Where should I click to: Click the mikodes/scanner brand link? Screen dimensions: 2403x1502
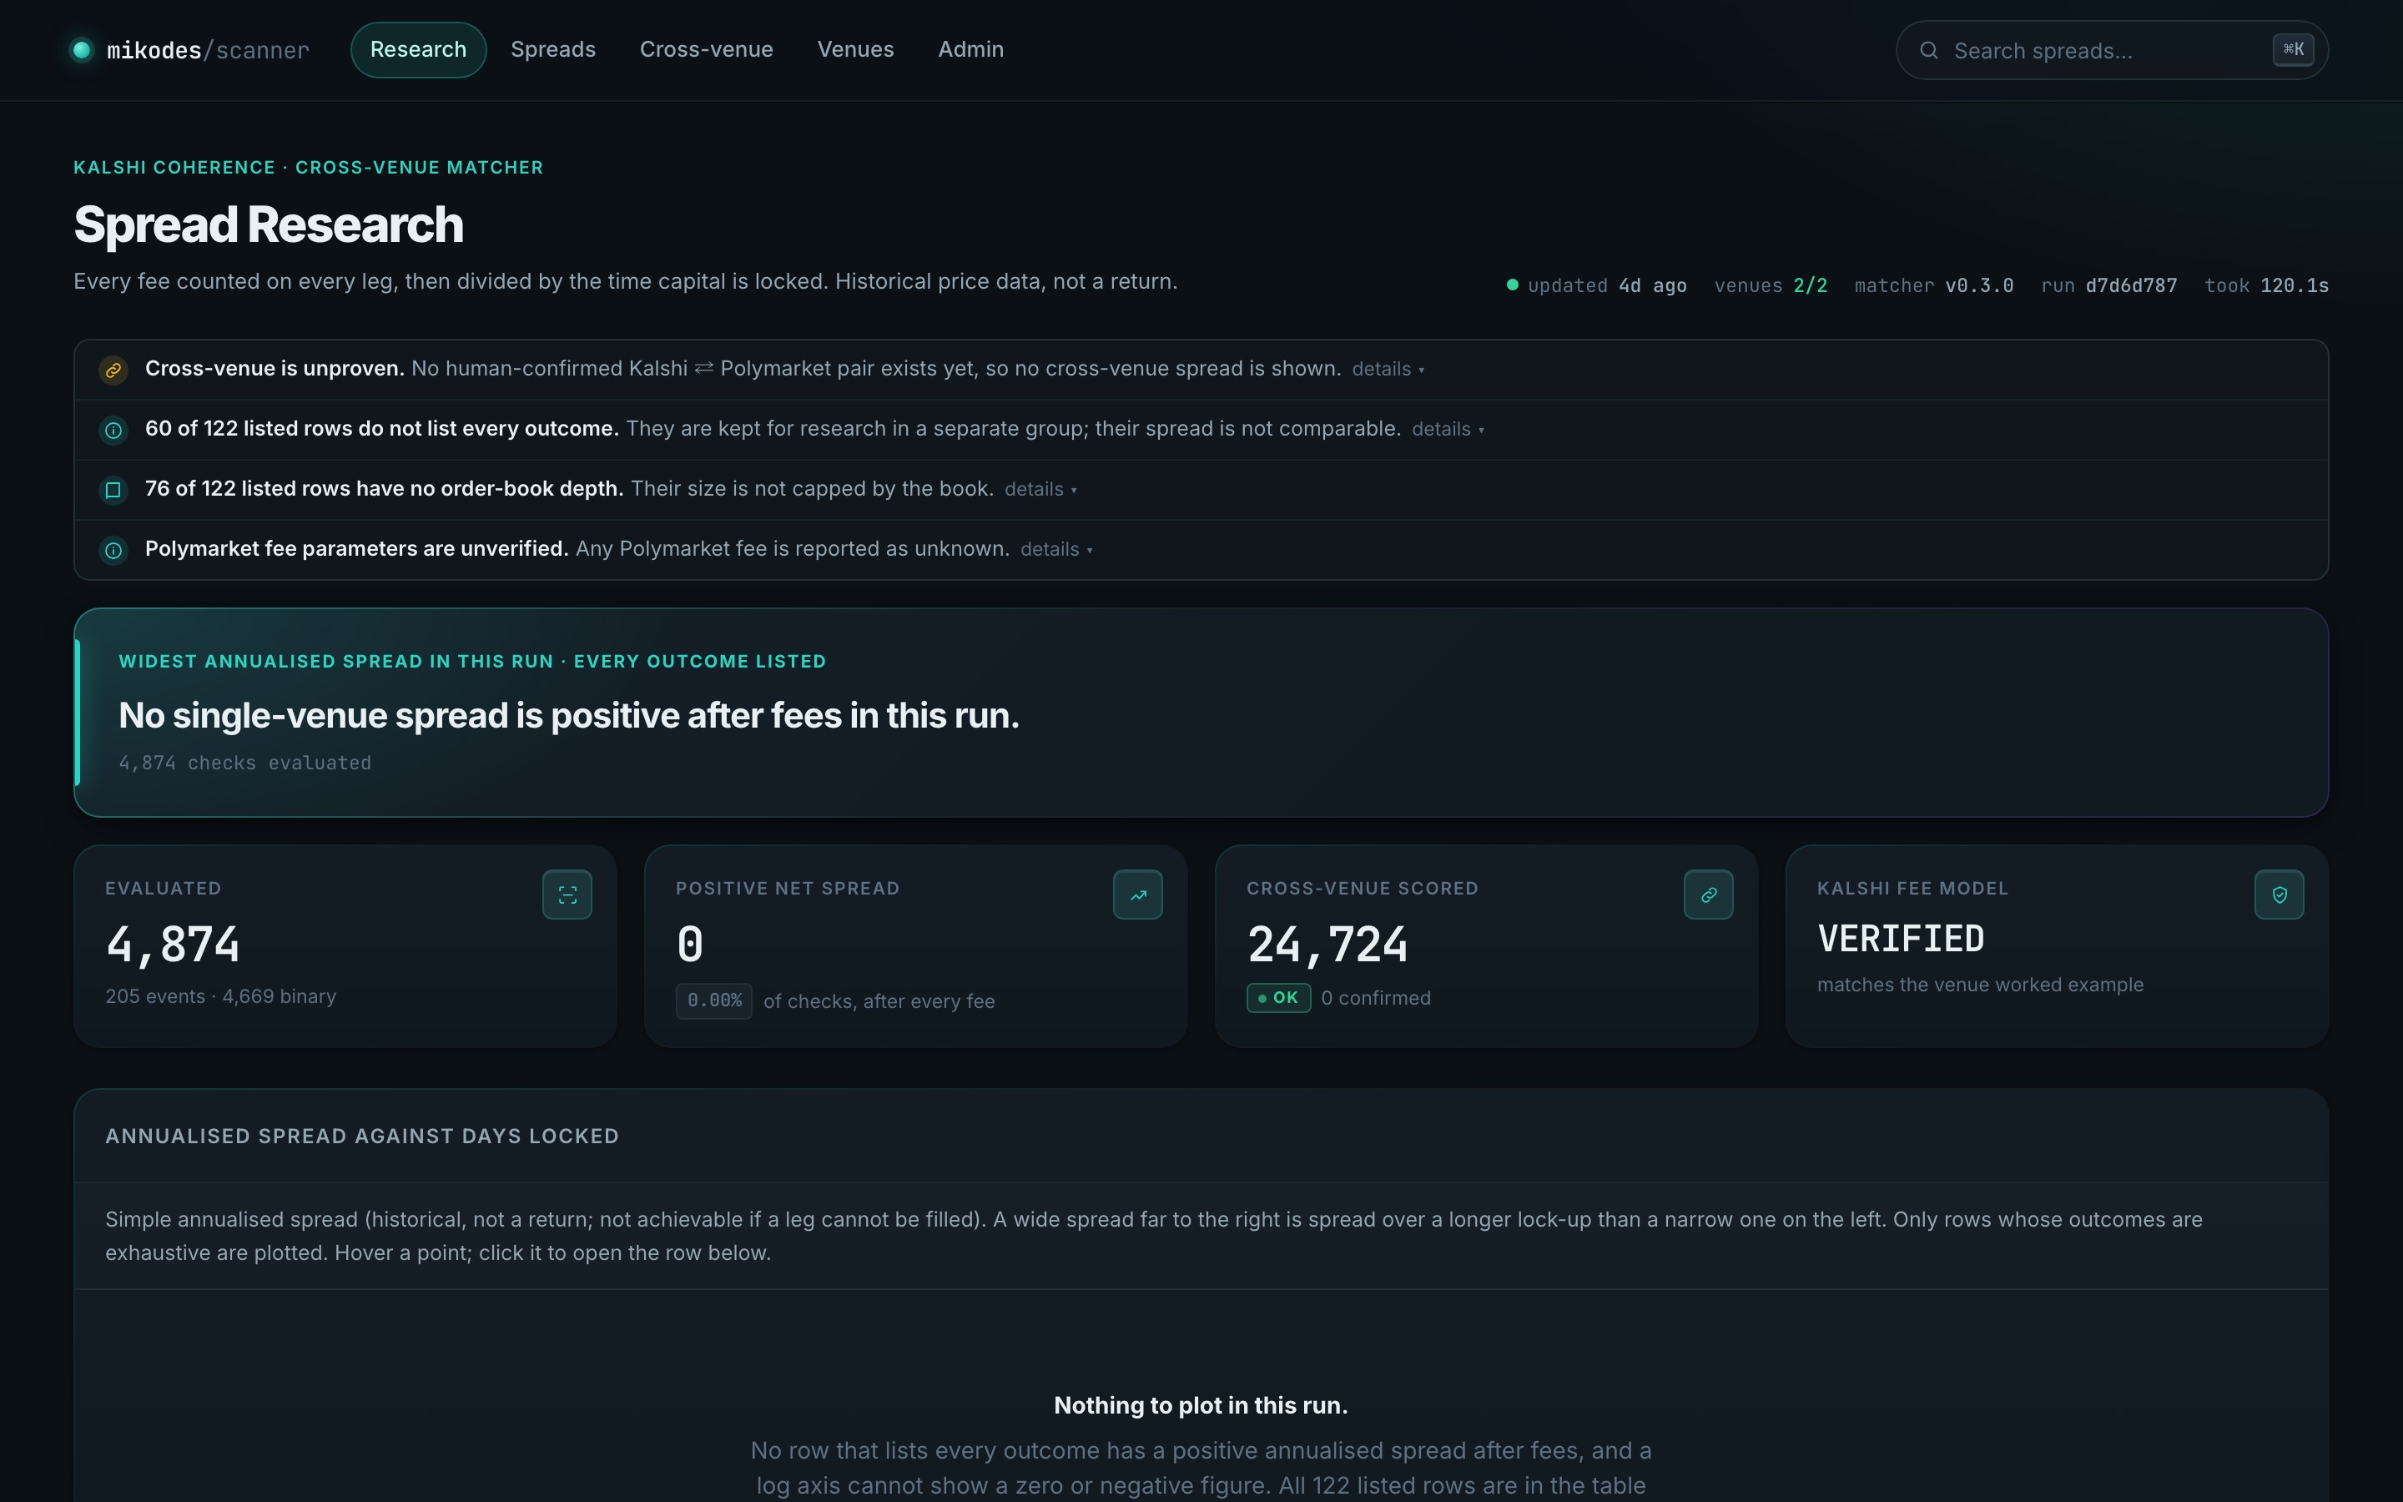coord(189,50)
